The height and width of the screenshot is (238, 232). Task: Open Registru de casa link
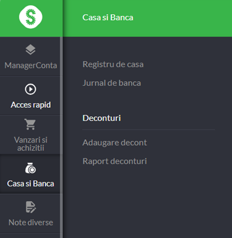[113, 65]
